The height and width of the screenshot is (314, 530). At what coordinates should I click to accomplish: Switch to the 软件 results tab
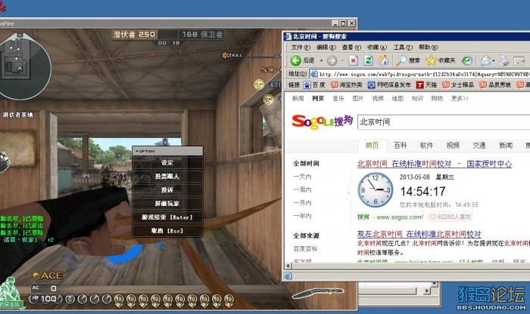click(426, 146)
